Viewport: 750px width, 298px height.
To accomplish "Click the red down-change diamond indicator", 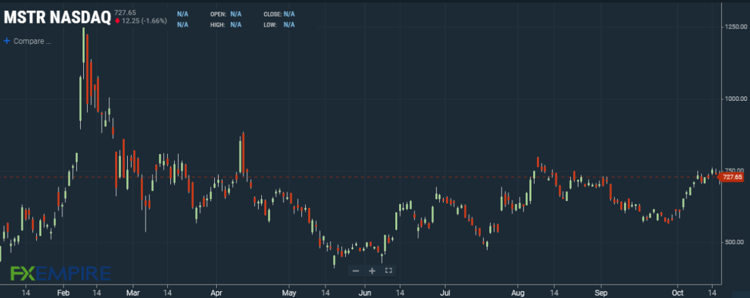I will tap(117, 21).
